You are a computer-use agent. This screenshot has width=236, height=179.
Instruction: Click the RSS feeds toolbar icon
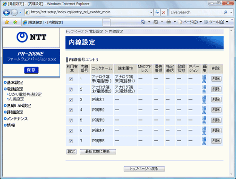tap(156, 22)
